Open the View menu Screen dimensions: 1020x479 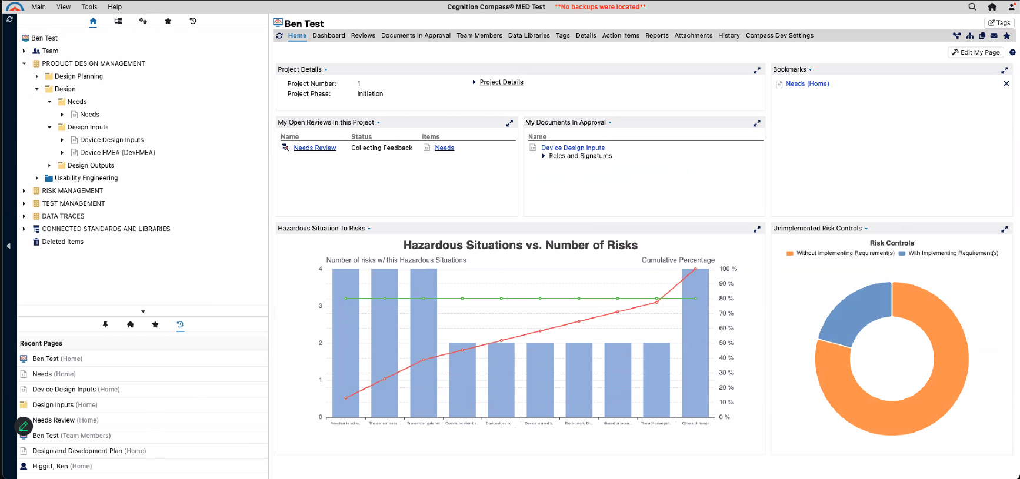[x=64, y=7]
